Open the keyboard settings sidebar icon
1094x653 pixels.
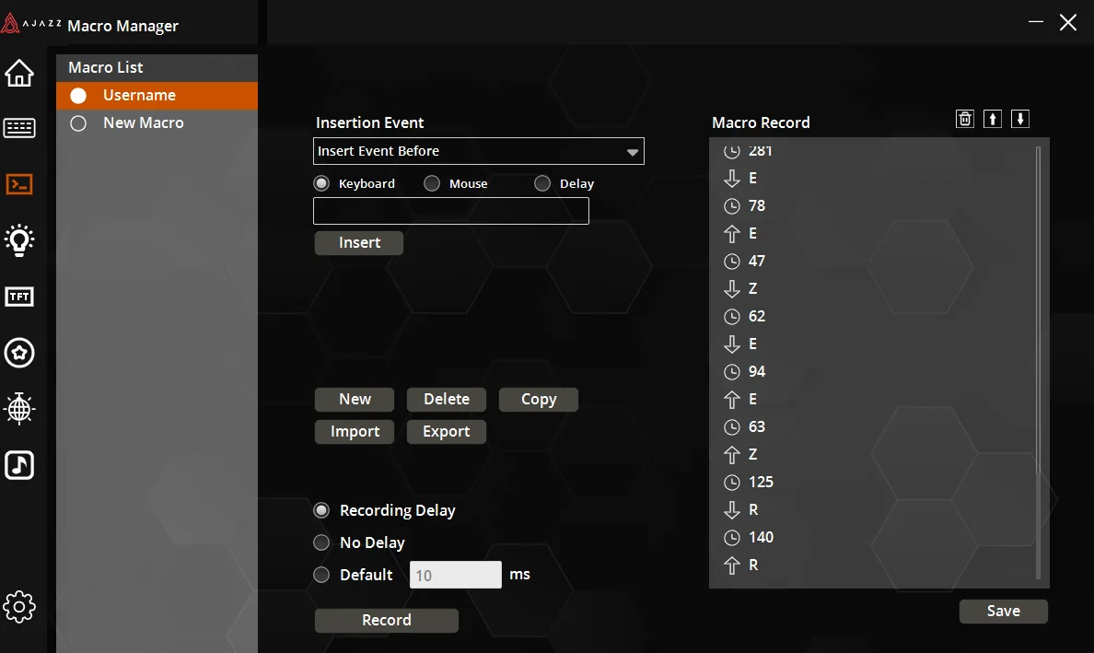[19, 128]
